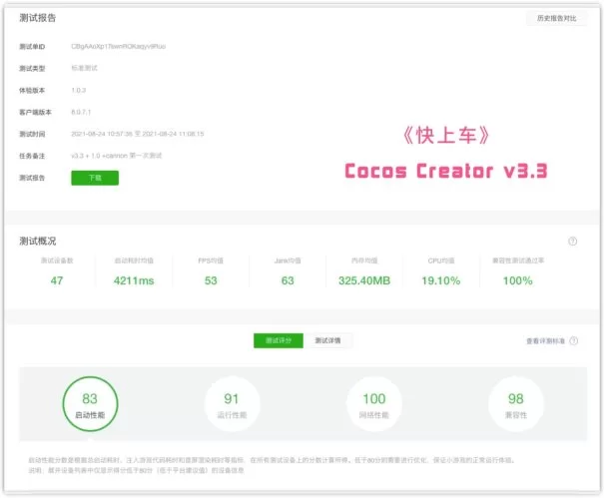Click the pink Cocos Creator v3.3 text
The width and height of the screenshot is (604, 498).
[445, 171]
